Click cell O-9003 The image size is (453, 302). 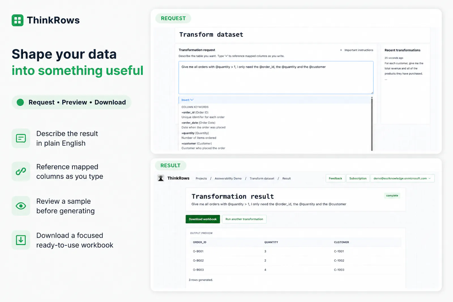198,270
